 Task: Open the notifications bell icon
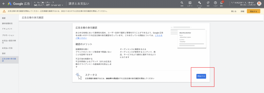click(221, 3)
